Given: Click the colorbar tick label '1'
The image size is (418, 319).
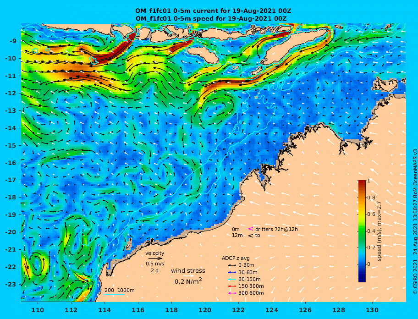Looking at the screenshot, I should [x=368, y=181].
